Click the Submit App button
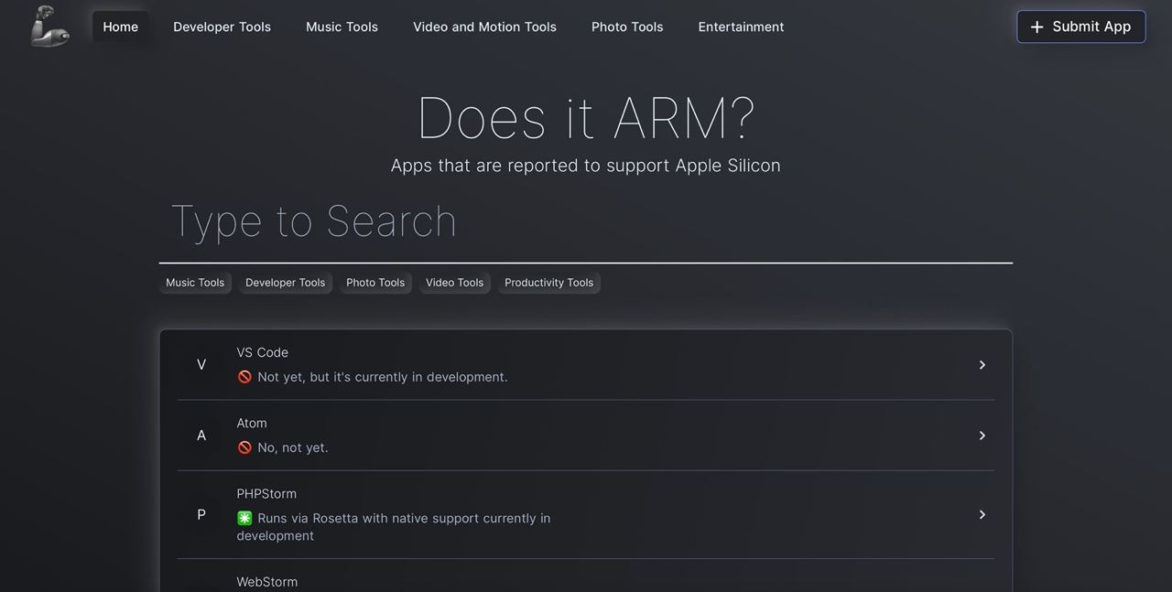Image resolution: width=1172 pixels, height=592 pixels. point(1081,27)
